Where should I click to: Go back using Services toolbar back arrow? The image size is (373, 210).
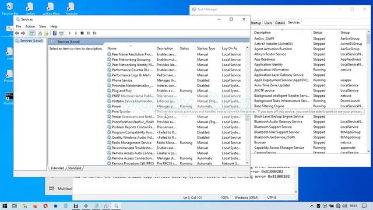pyautogui.click(x=17, y=33)
